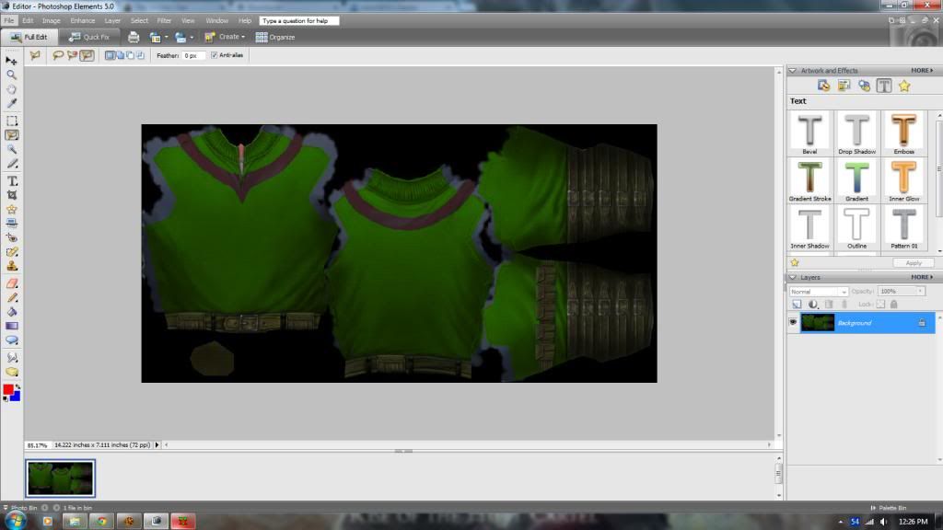The image size is (943, 530).
Task: Toggle Lock All in Layers palette
Action: coord(893,305)
